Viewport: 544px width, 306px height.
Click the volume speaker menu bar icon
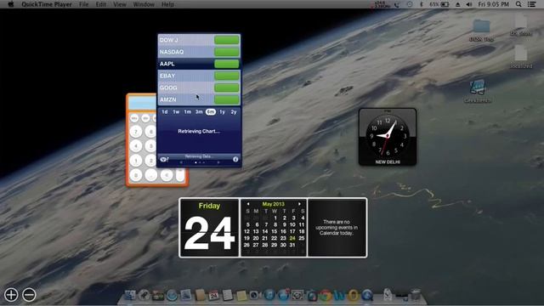(469, 4)
